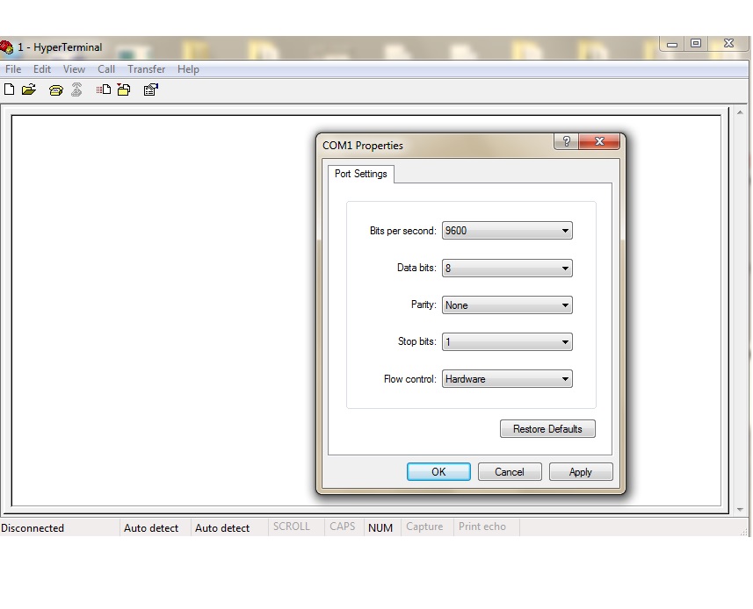Close the COM1 Properties dialog
This screenshot has width=753, height=609.
pos(599,141)
